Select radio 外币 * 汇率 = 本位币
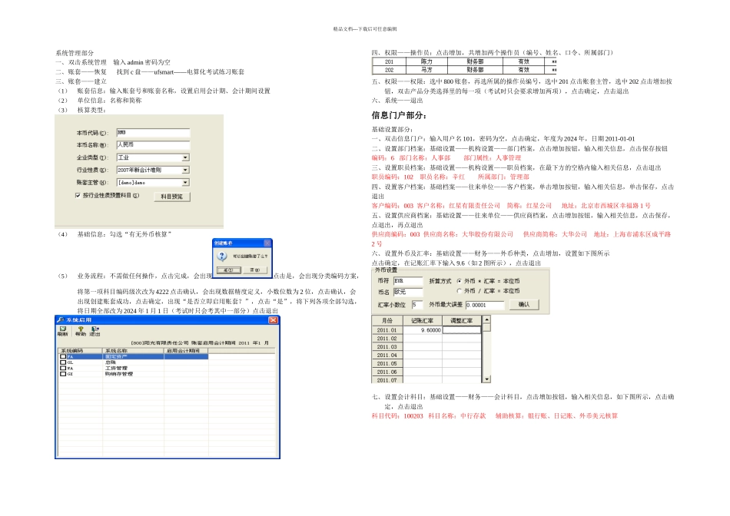 pyautogui.click(x=460, y=281)
